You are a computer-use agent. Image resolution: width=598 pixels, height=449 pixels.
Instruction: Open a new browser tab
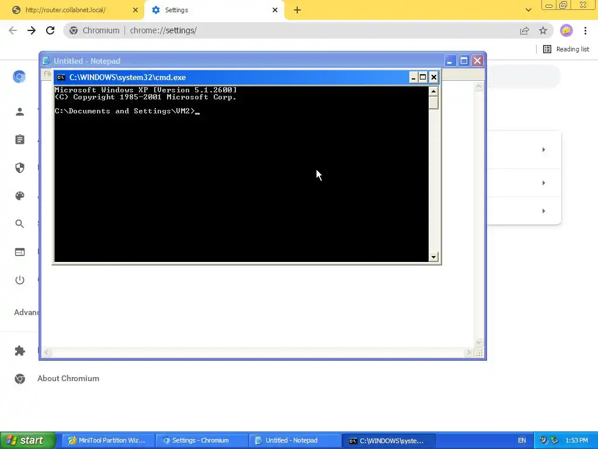click(297, 11)
